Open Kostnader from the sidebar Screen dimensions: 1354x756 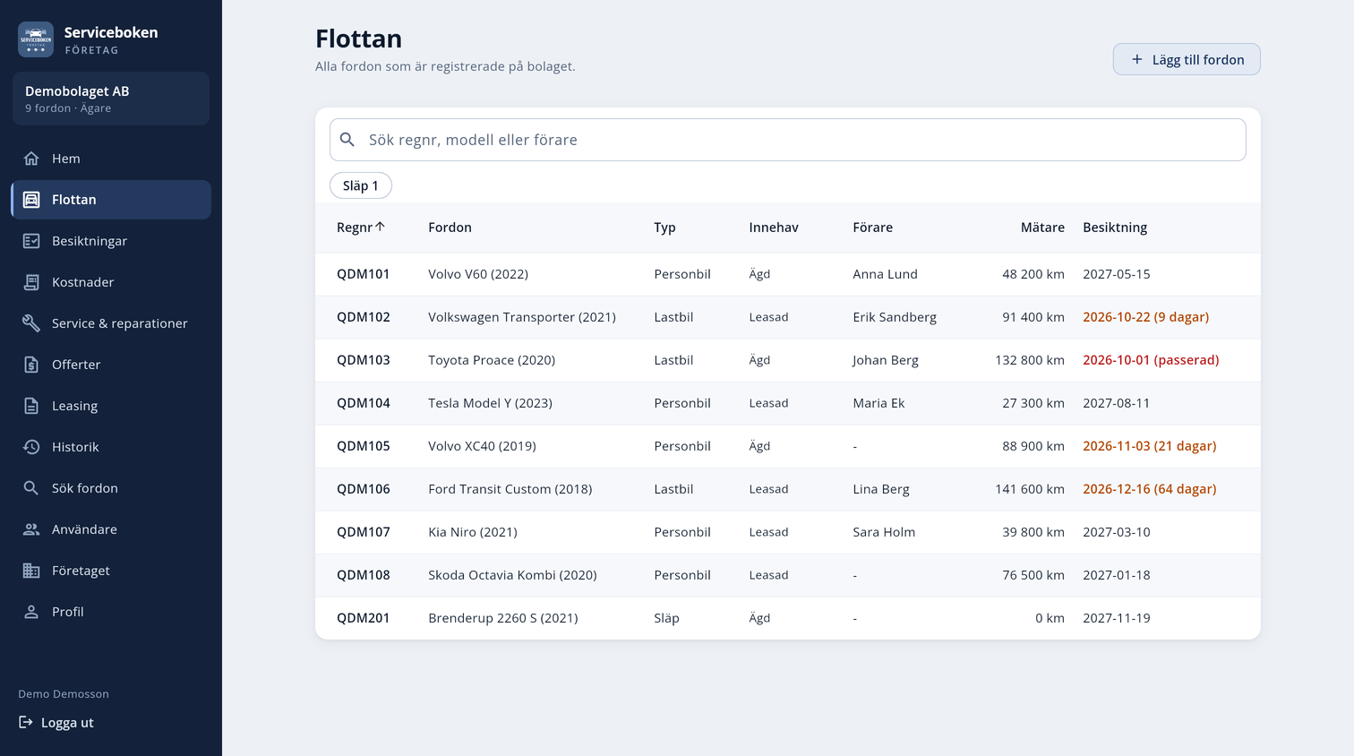(x=111, y=282)
